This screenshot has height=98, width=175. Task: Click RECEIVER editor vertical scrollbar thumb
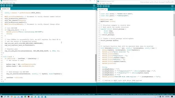point(174,25)
